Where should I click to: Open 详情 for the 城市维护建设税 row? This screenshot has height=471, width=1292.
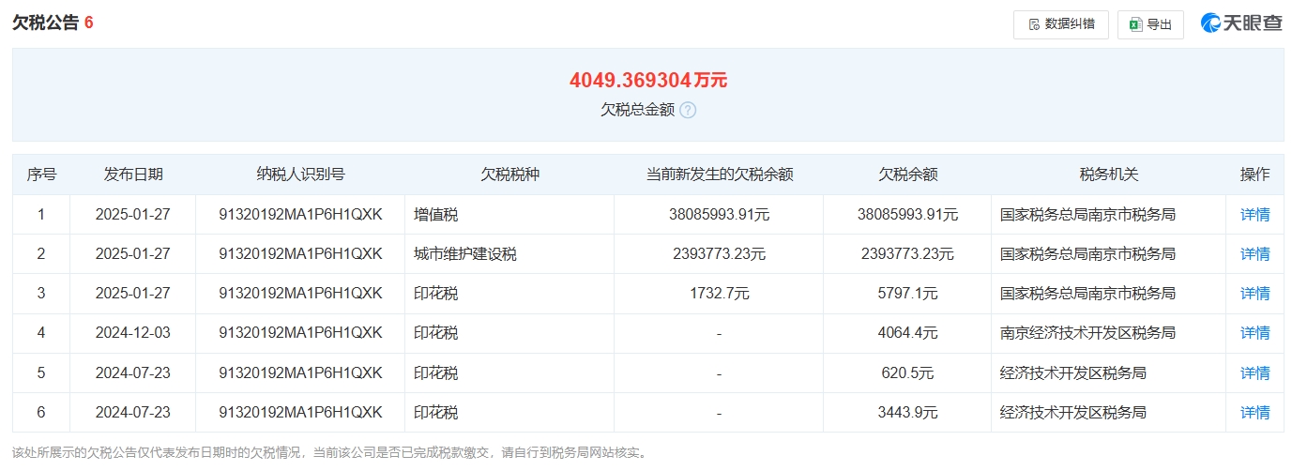point(1254,253)
